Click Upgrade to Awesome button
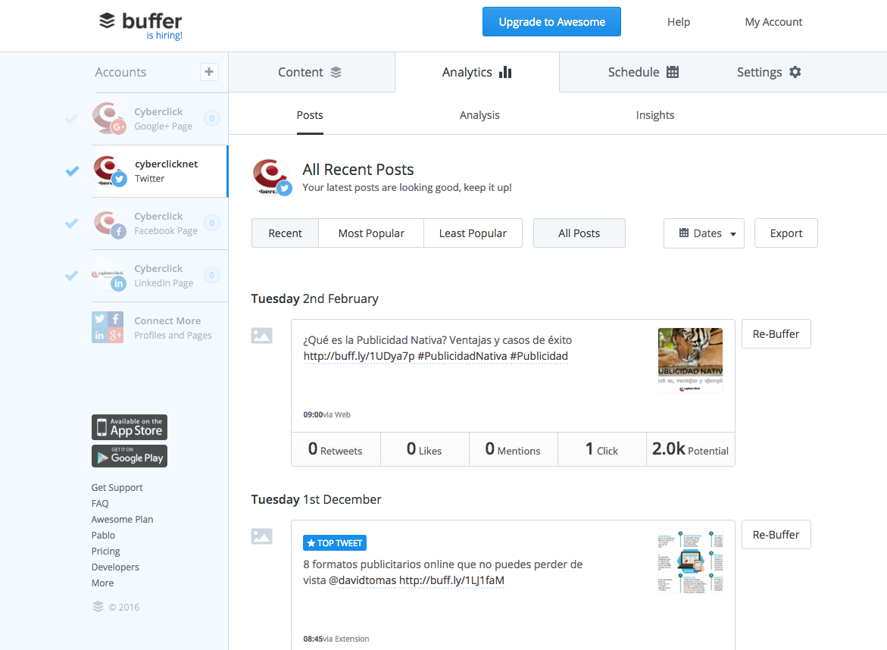The height and width of the screenshot is (650, 887). pos(551,21)
